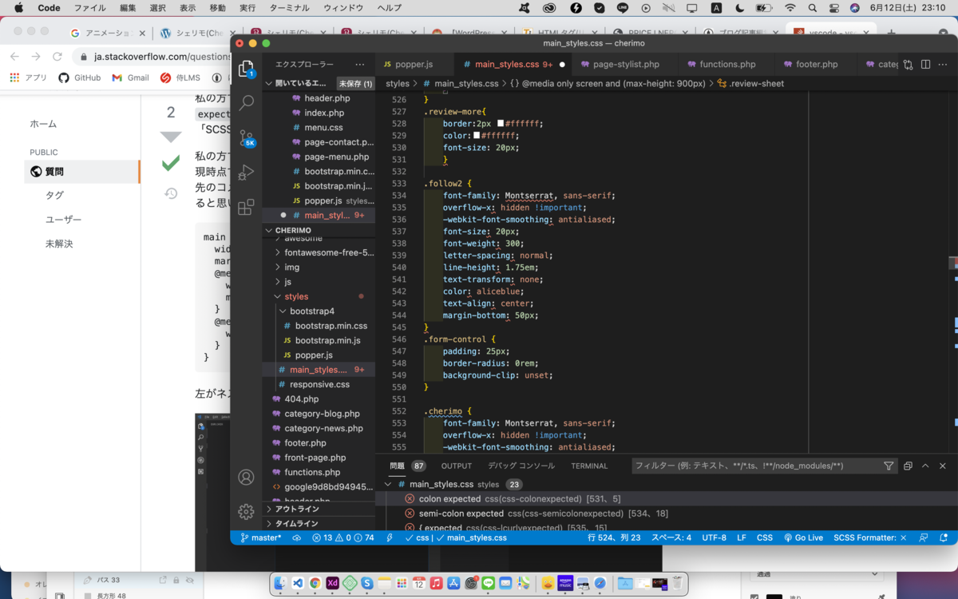Click the Gmail bookmark in Chrome
The height and width of the screenshot is (599, 958).
click(131, 77)
